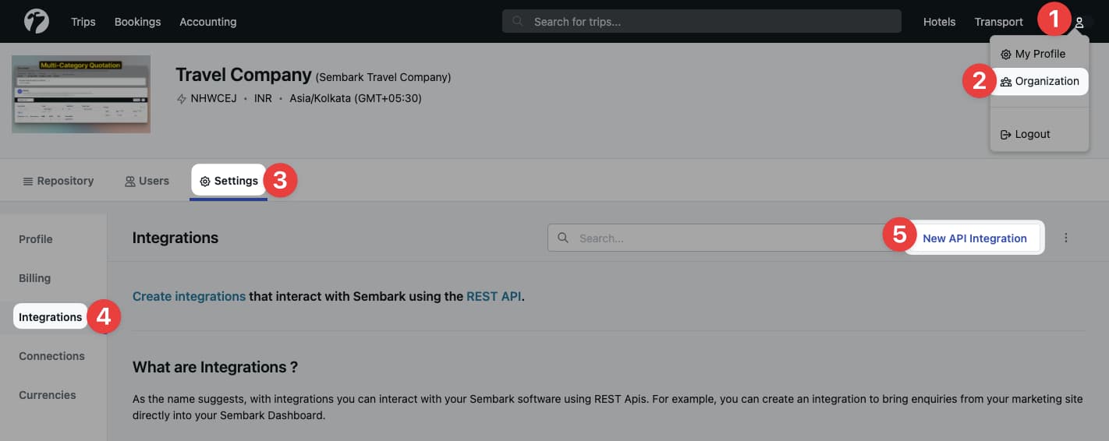Select the Settings tab

[x=229, y=181]
